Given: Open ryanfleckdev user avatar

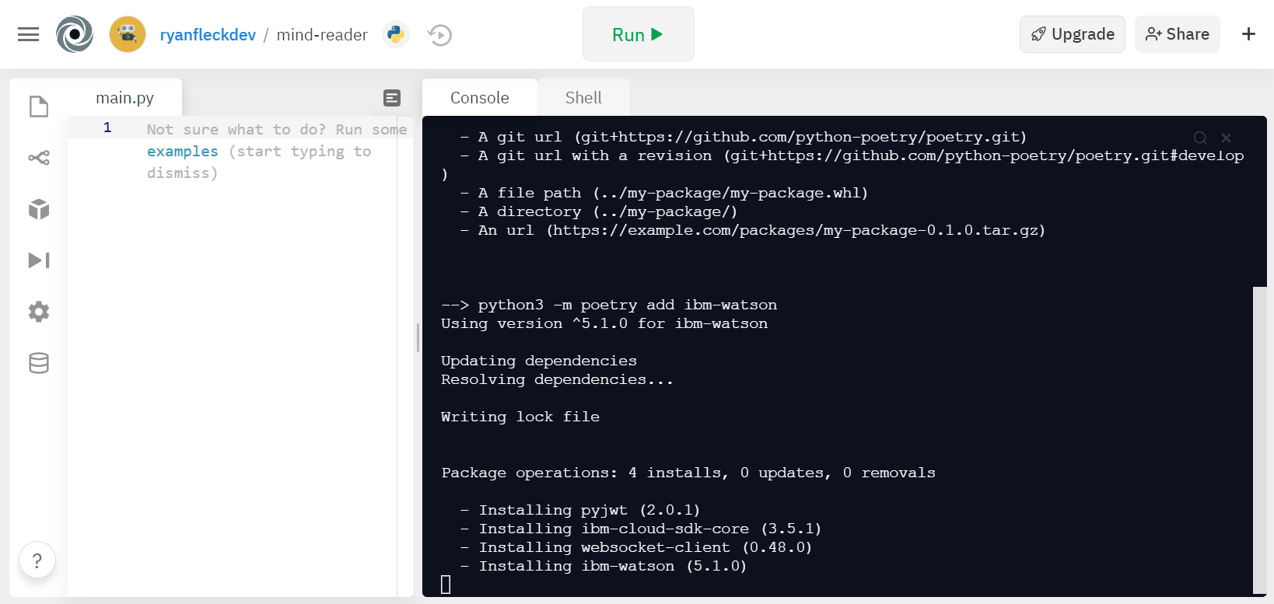Looking at the screenshot, I should 128,34.
